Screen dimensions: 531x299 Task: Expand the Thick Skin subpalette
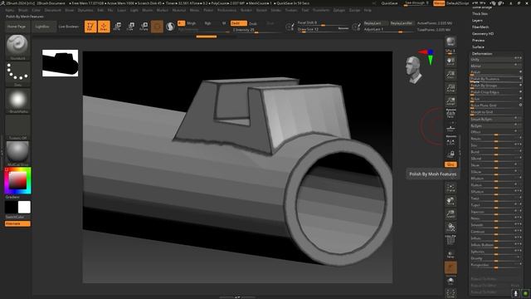(x=480, y=14)
